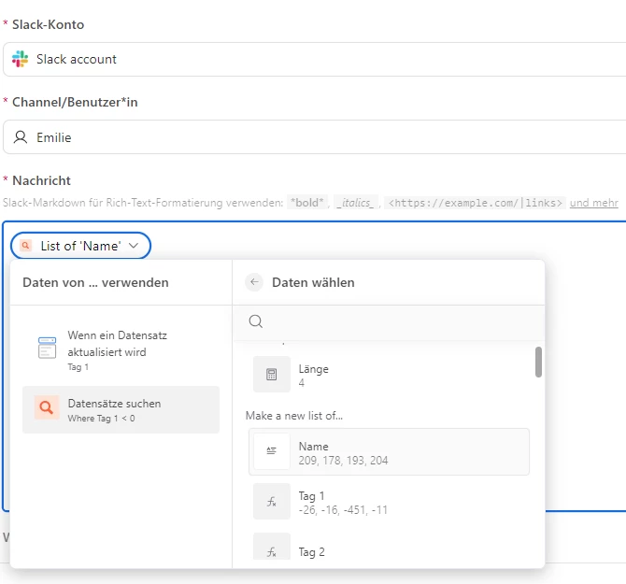Viewport: 626px width, 584px height.
Task: Choose Tag 1 list option
Action: [390, 502]
